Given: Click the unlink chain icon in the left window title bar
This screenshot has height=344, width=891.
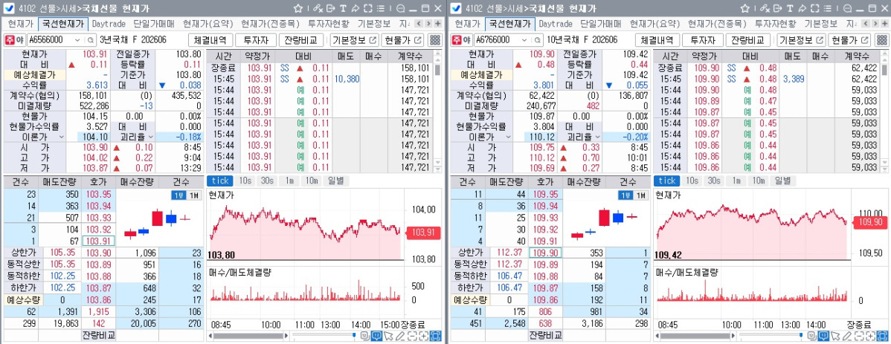Looking at the screenshot, I should click(x=318, y=8).
